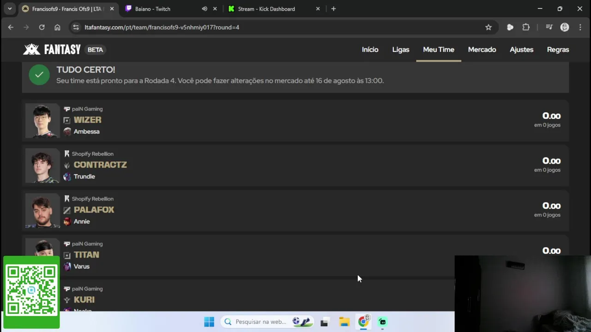Click the jungle role icon beside CONTRACTZ
This screenshot has width=591, height=332.
tap(67, 165)
